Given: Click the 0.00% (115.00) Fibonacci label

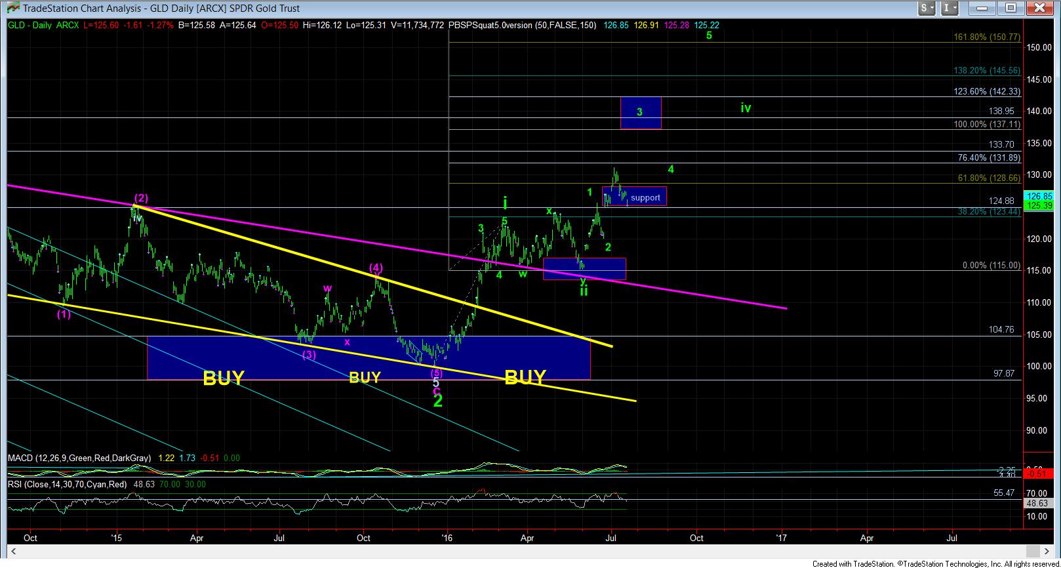Looking at the screenshot, I should pyautogui.click(x=991, y=265).
